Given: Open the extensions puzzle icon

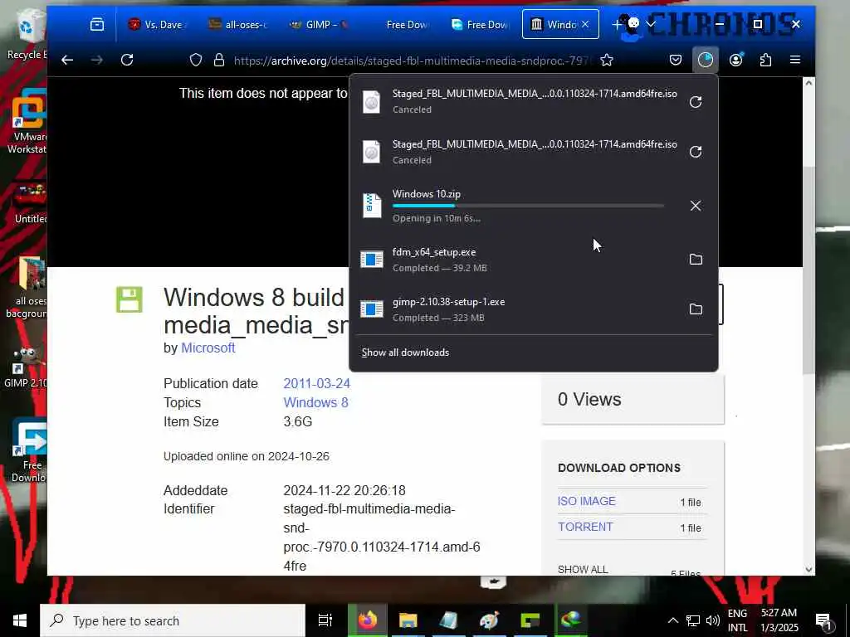Looking at the screenshot, I should click(765, 60).
